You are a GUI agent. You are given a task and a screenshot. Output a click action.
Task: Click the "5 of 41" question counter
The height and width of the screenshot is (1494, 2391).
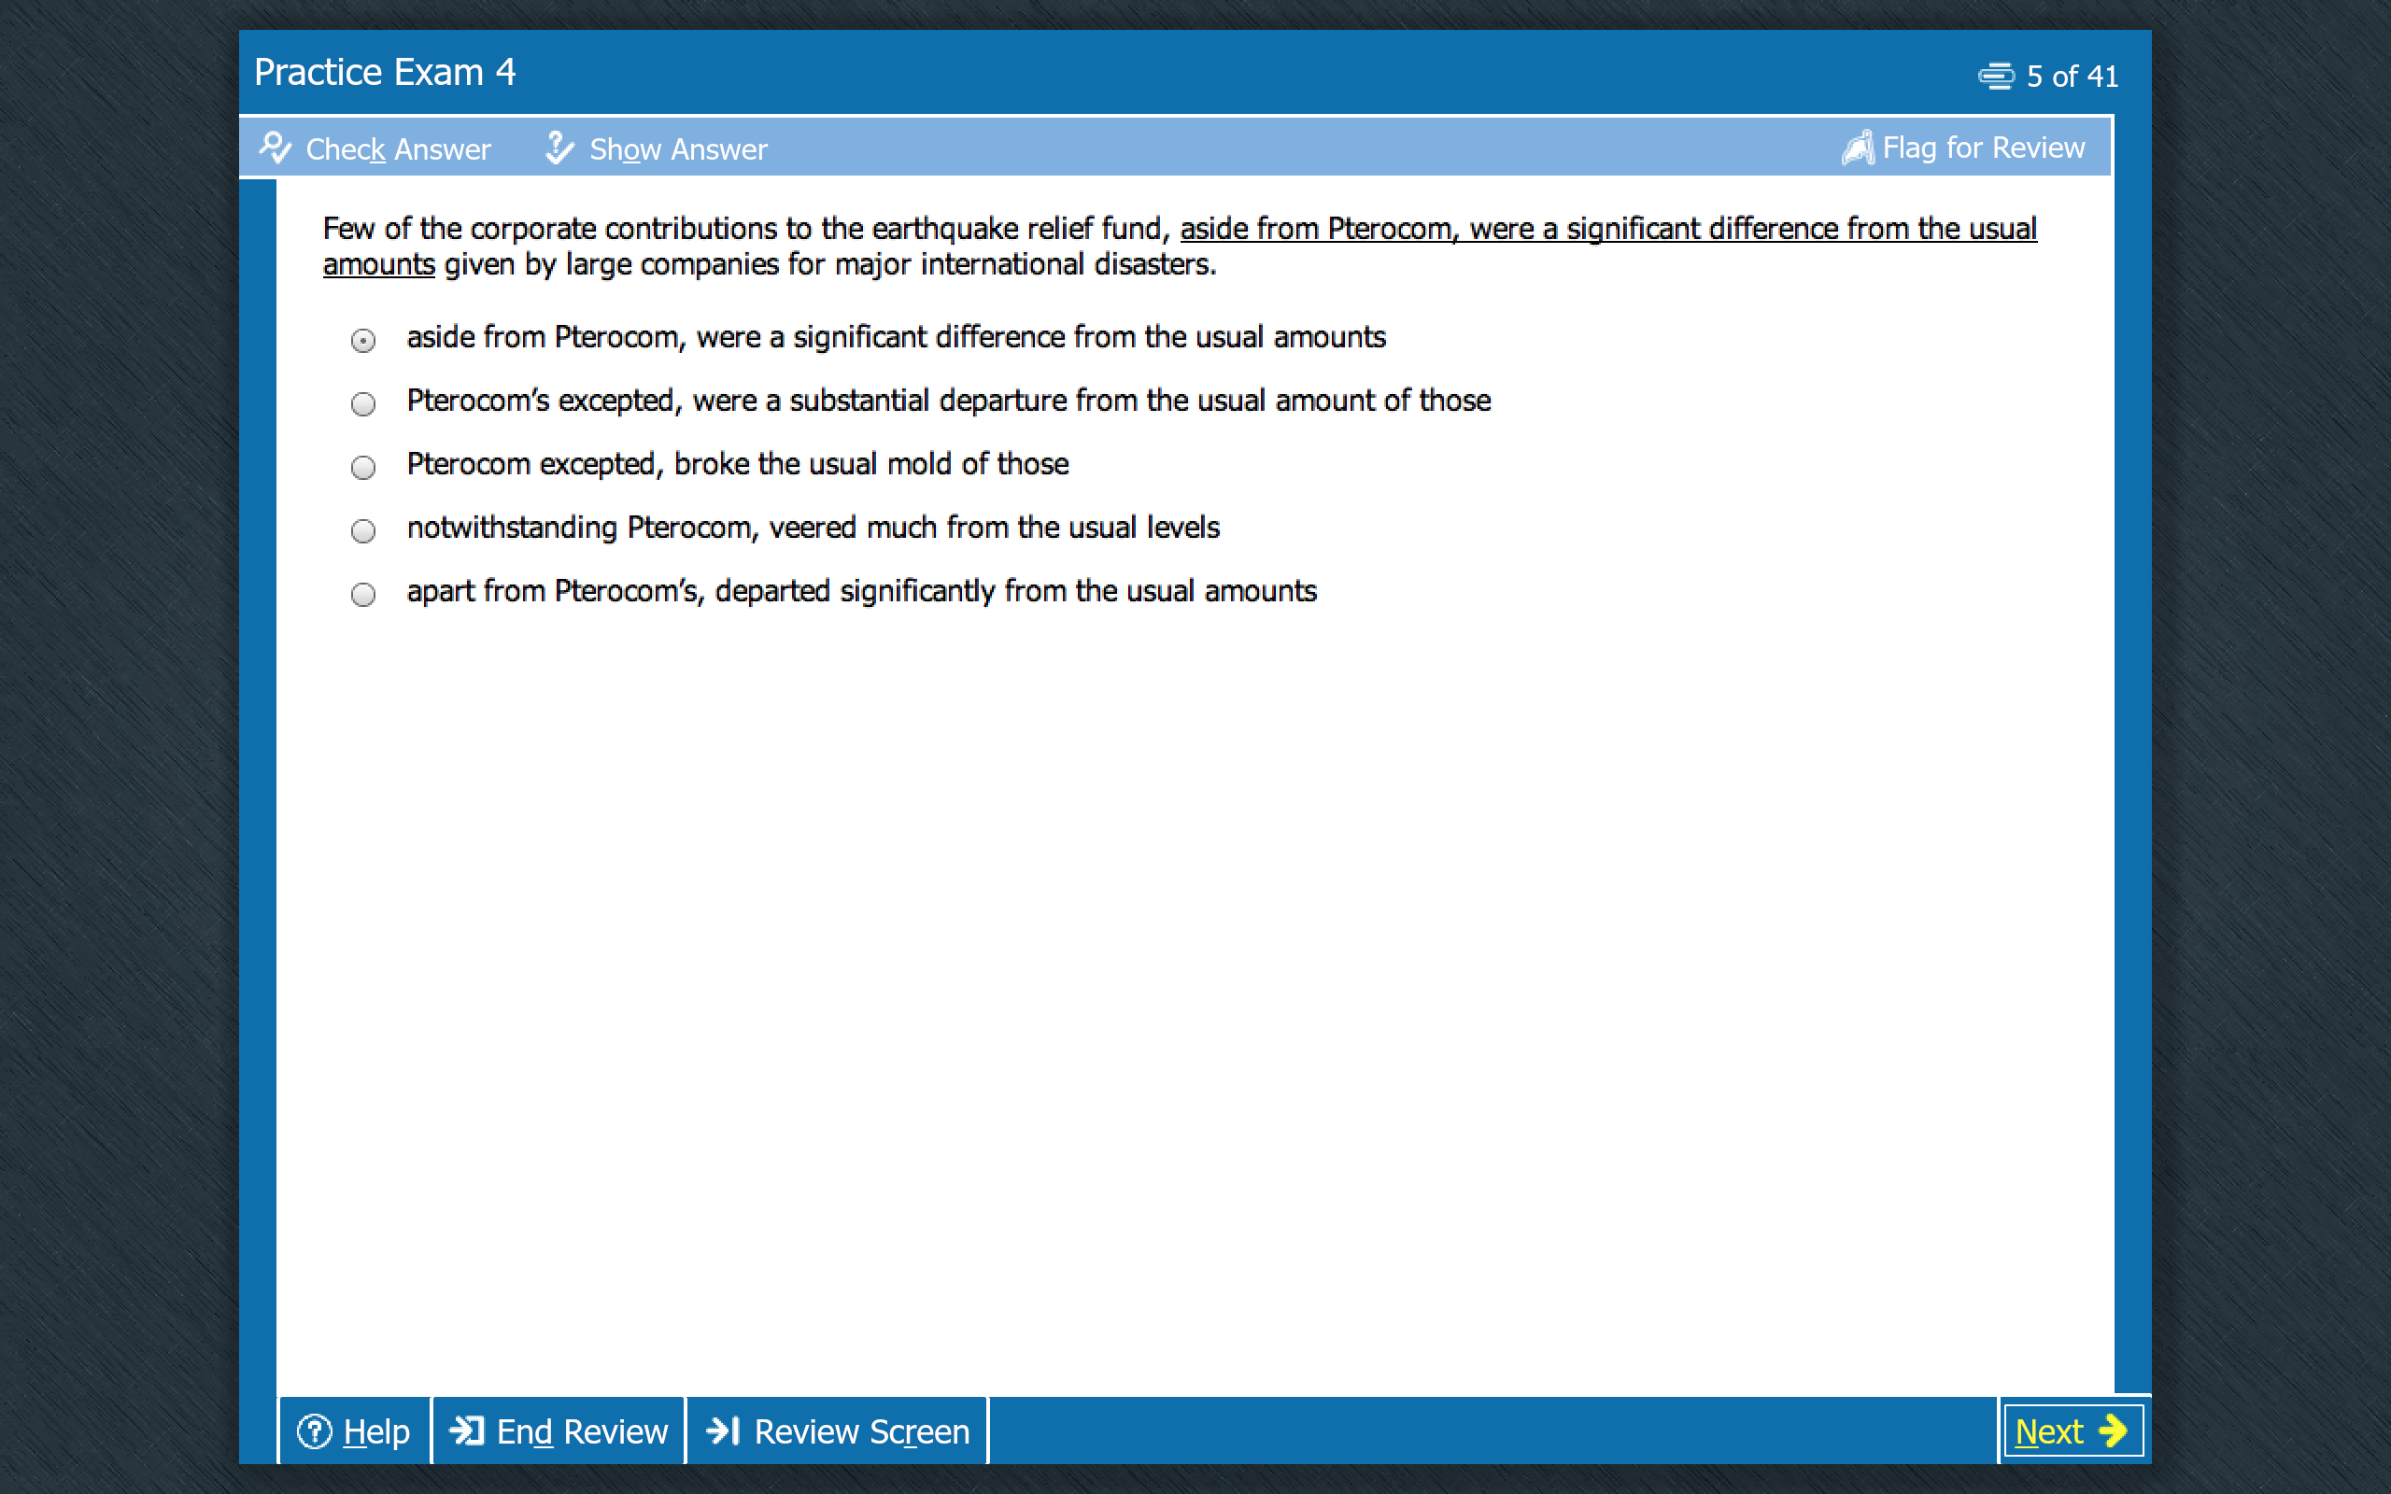pyautogui.click(x=2072, y=76)
